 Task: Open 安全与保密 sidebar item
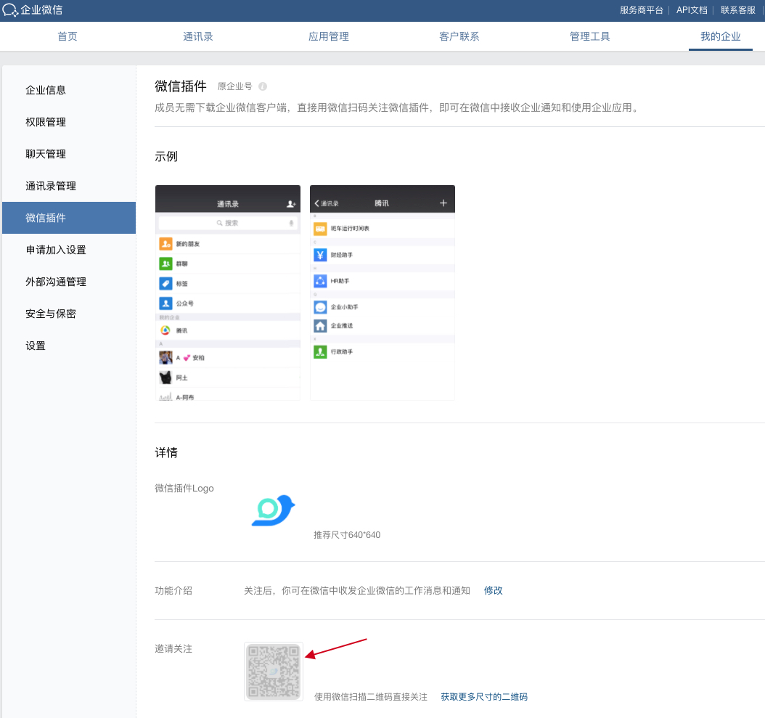(51, 314)
